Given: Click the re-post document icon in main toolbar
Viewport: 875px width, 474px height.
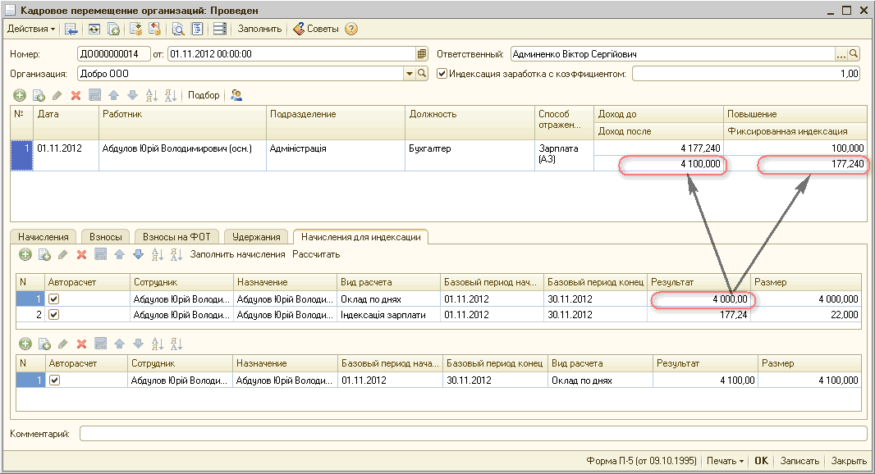Looking at the screenshot, I should [x=94, y=29].
